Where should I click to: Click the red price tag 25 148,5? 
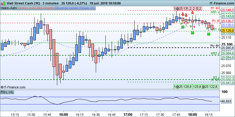(x=227, y=11)
